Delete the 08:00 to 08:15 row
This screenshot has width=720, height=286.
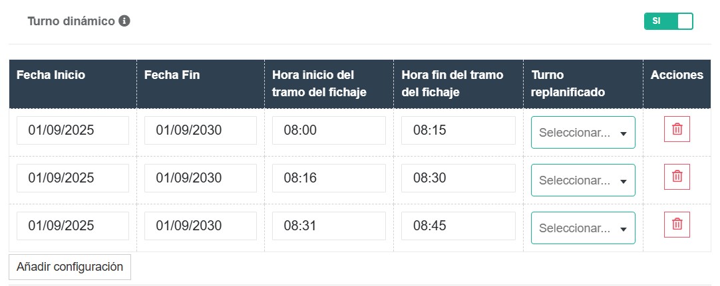(x=677, y=129)
